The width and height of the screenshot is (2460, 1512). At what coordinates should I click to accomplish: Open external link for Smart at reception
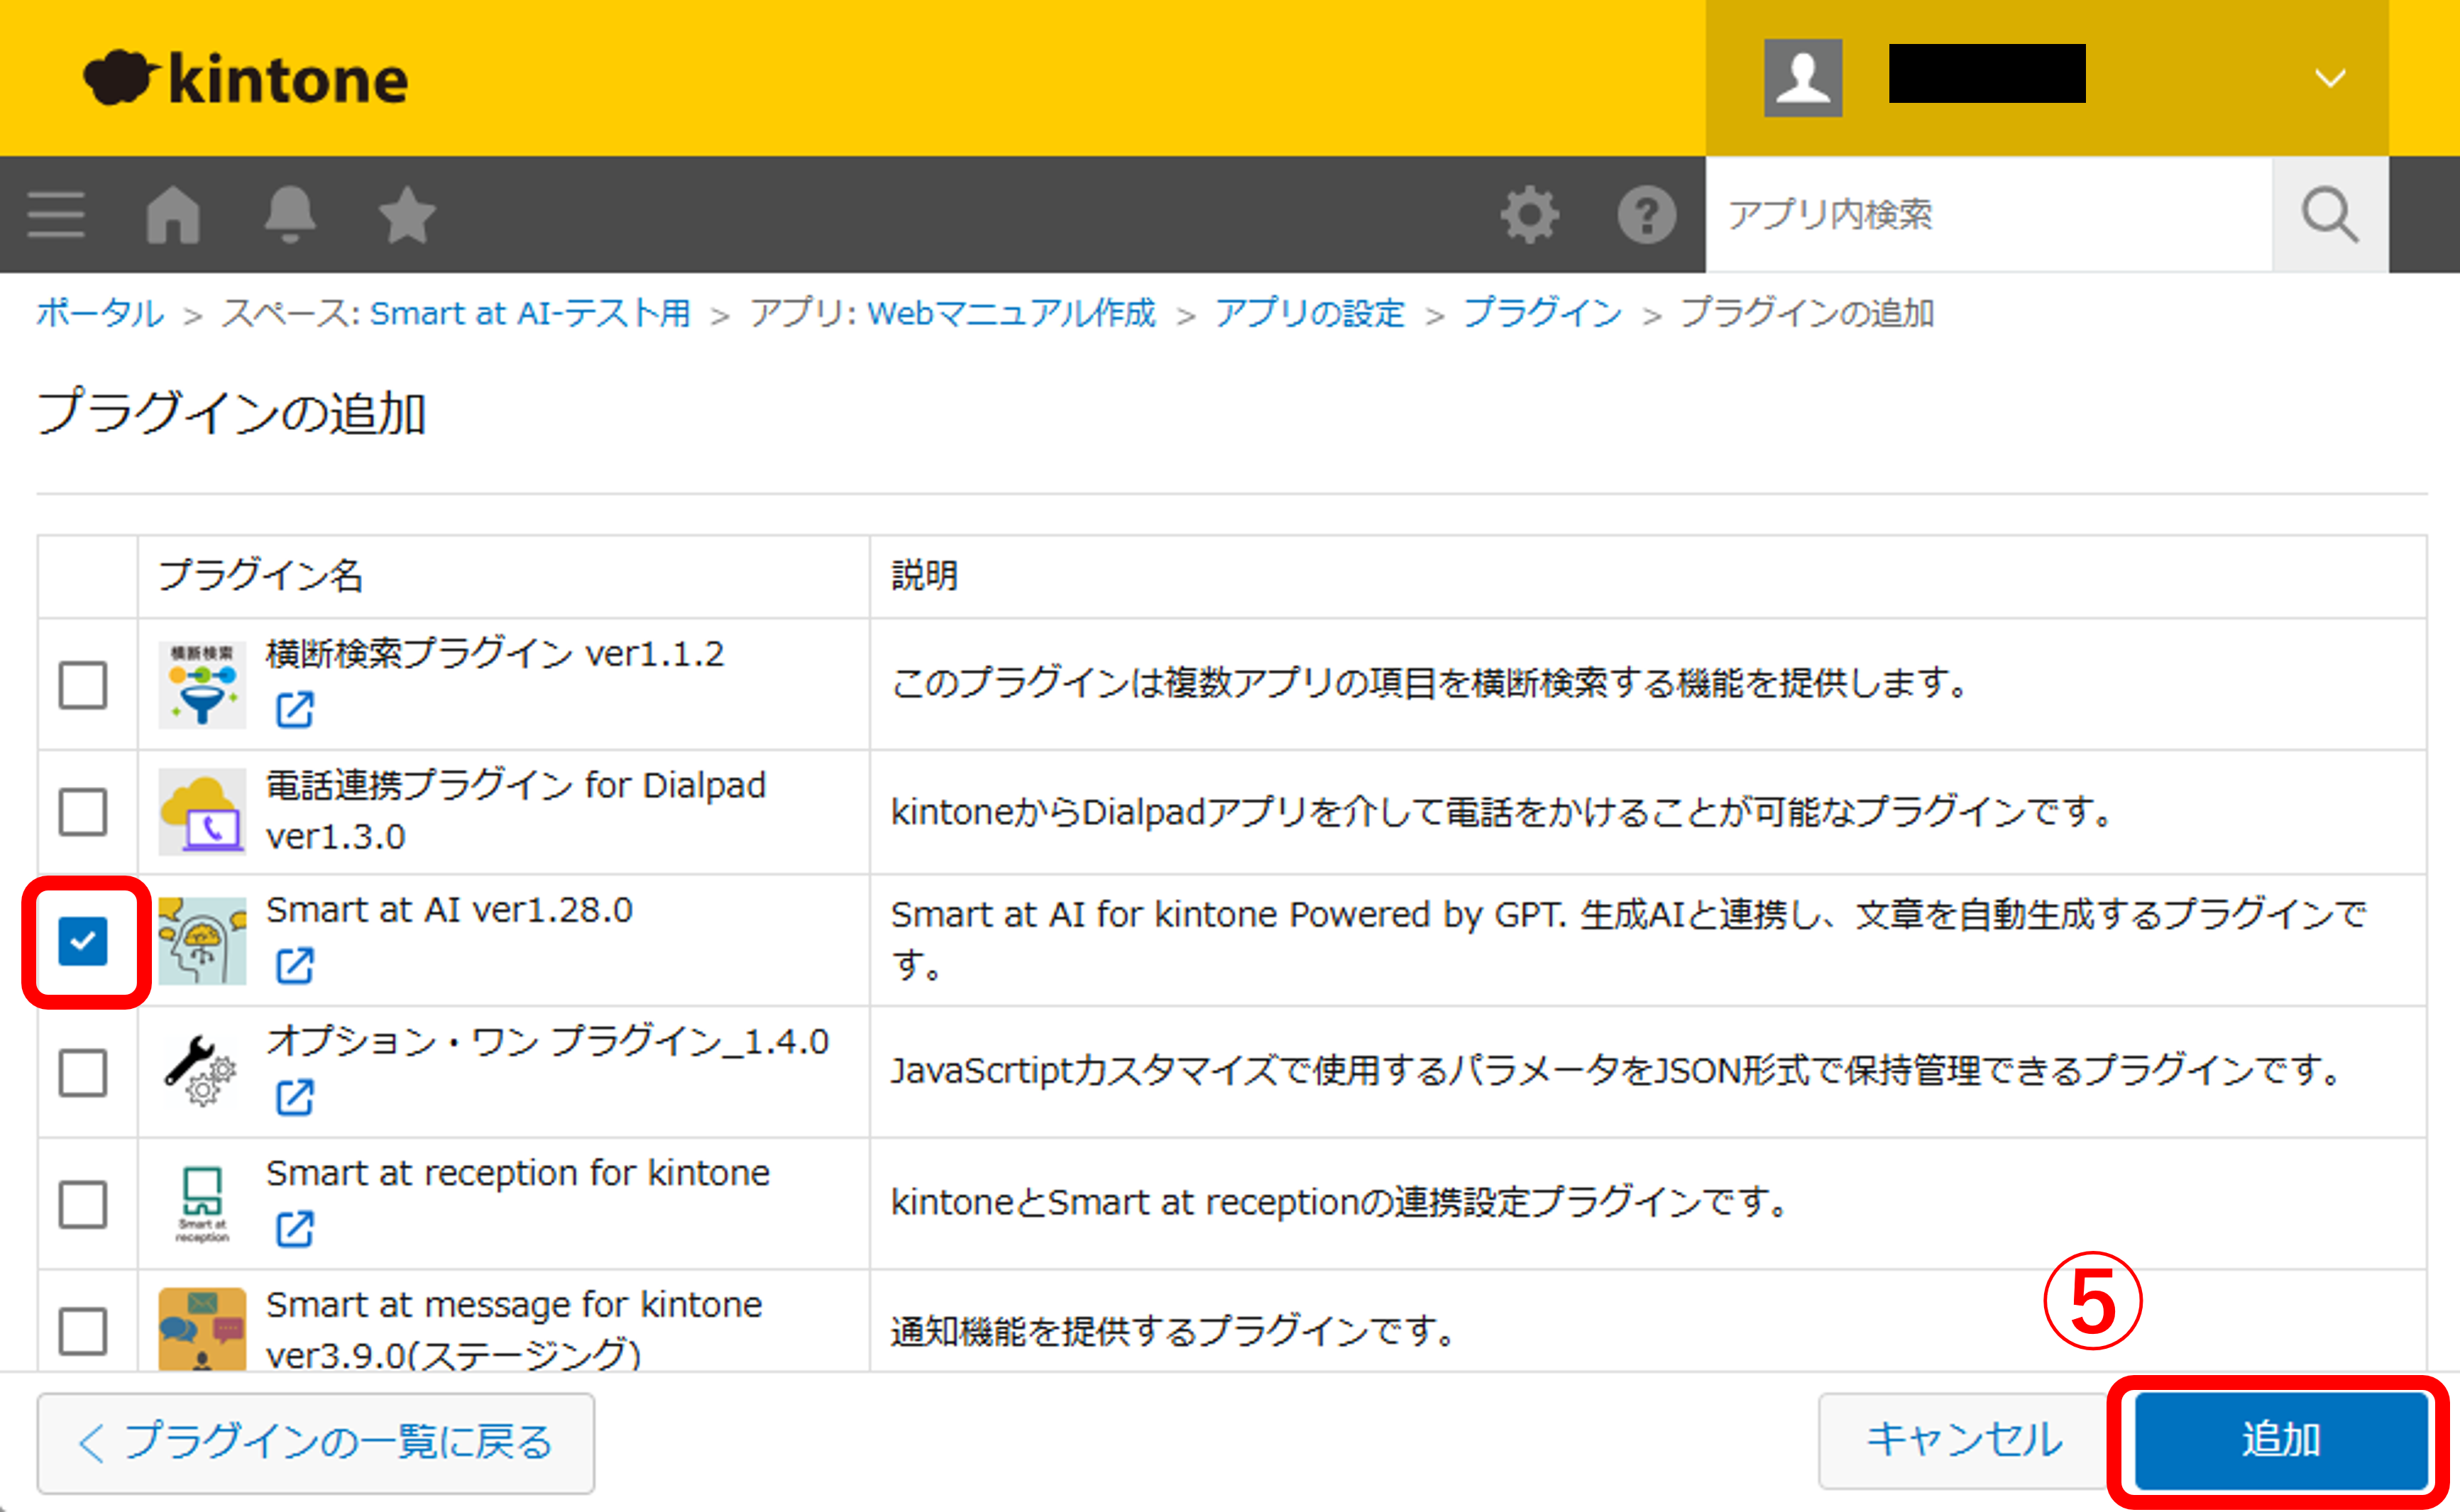[x=295, y=1229]
